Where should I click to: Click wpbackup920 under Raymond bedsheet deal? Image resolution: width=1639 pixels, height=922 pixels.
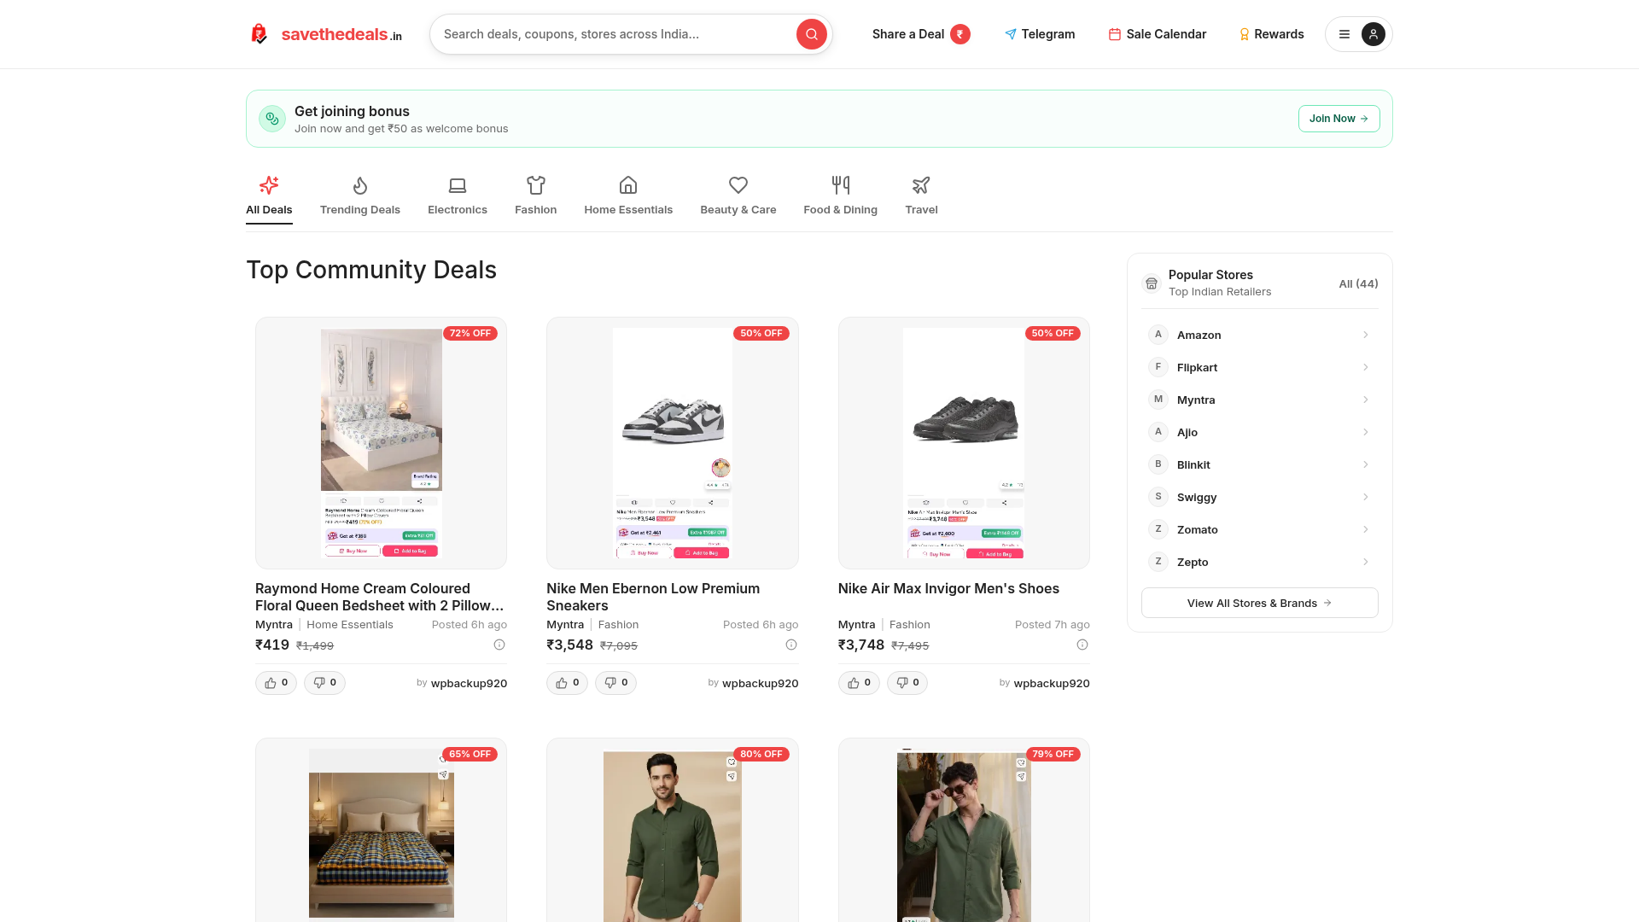pos(469,683)
